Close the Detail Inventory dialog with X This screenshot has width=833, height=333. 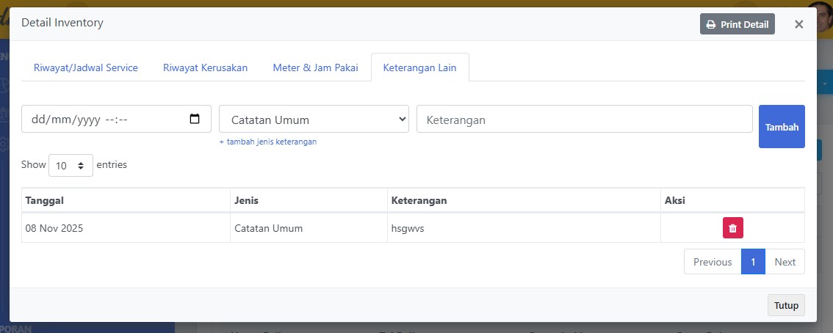click(798, 24)
